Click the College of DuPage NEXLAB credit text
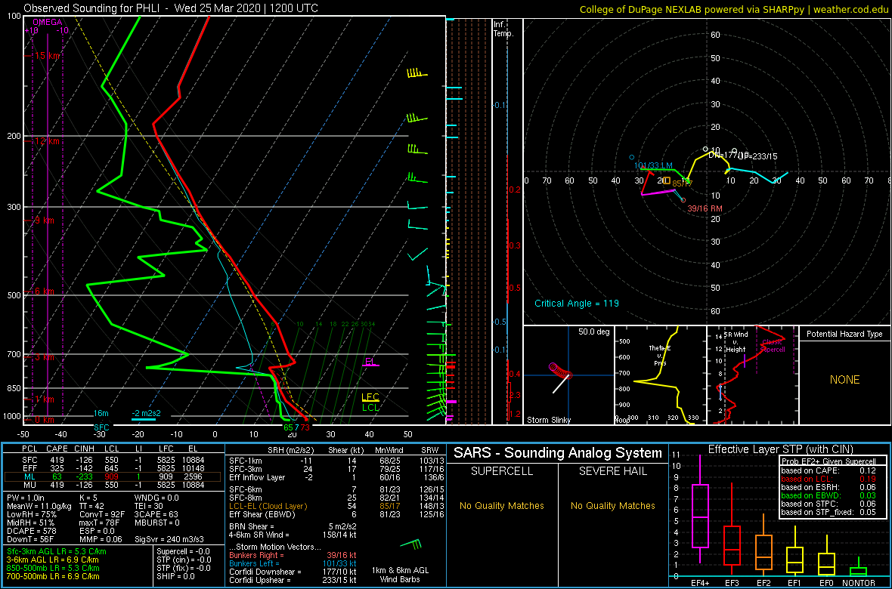 [x=734, y=8]
